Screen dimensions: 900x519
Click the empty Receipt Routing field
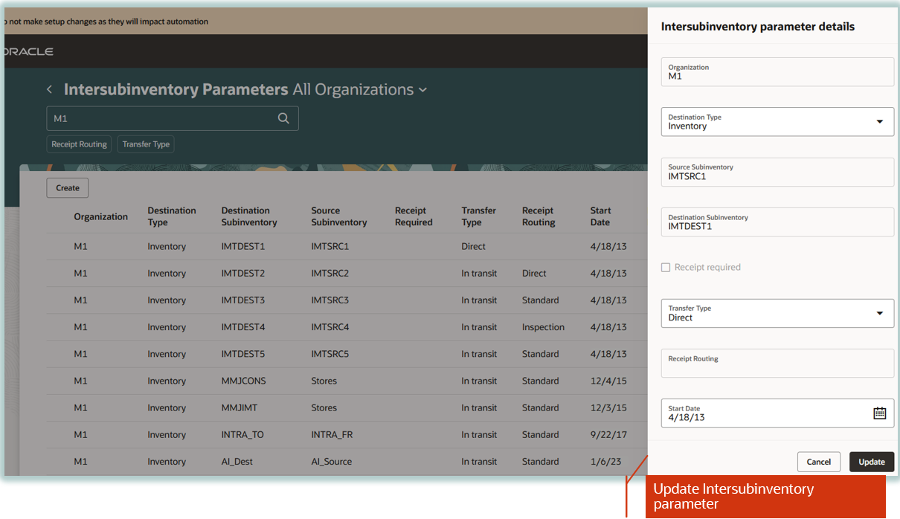(x=777, y=363)
